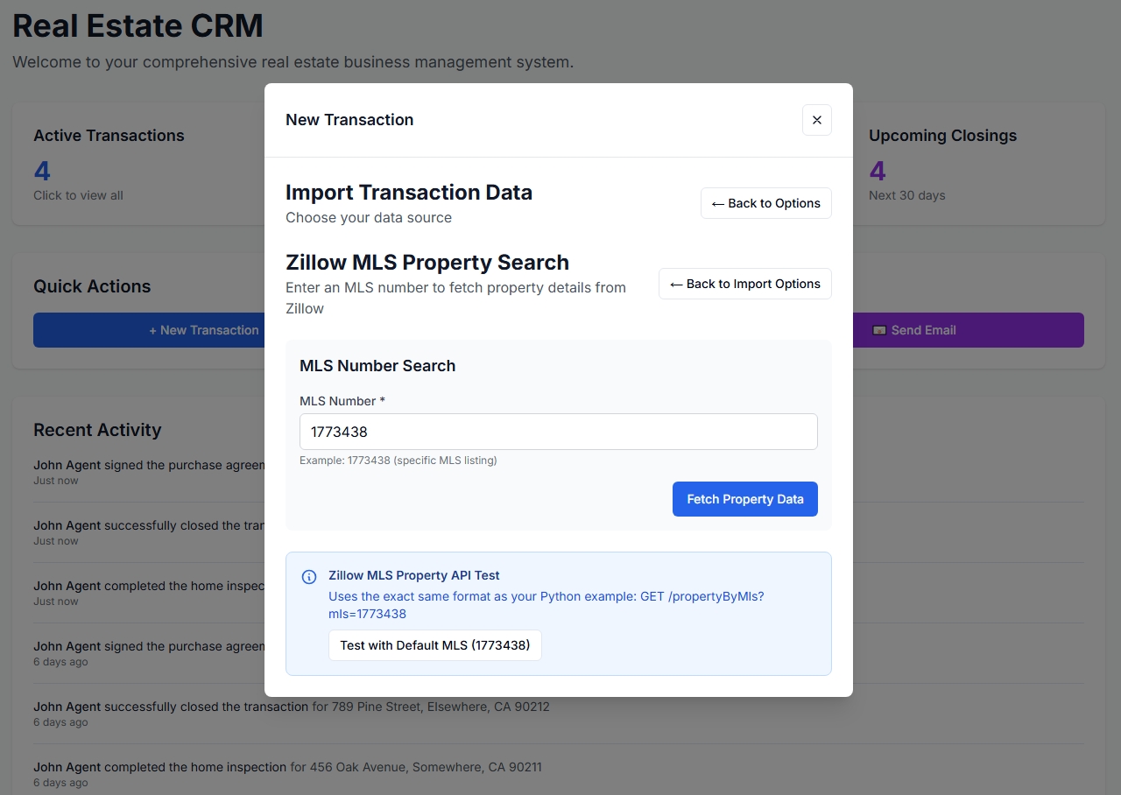
Task: Focus the MLS Number input field
Action: coord(559,432)
